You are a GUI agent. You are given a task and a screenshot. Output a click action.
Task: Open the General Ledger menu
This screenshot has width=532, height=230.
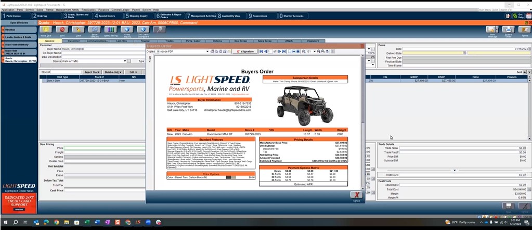[x=121, y=10]
